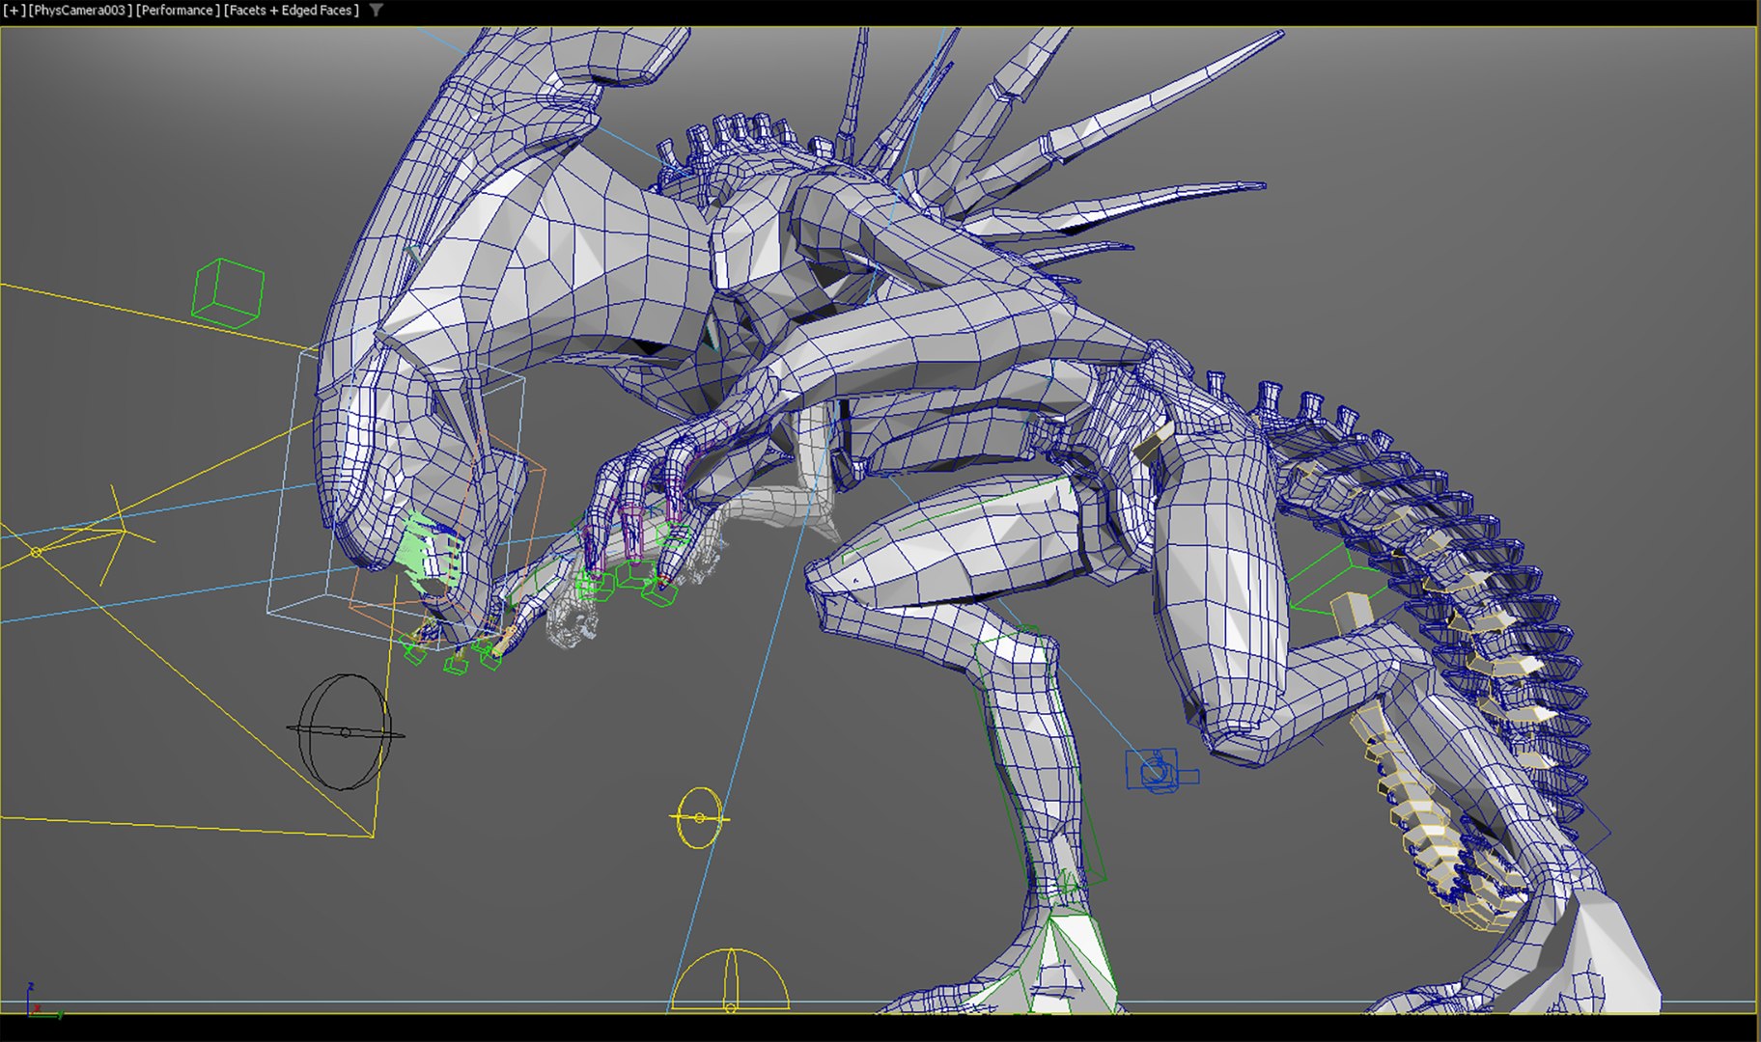Select the small yellow circle helper
The width and height of the screenshot is (1761, 1042).
click(699, 818)
